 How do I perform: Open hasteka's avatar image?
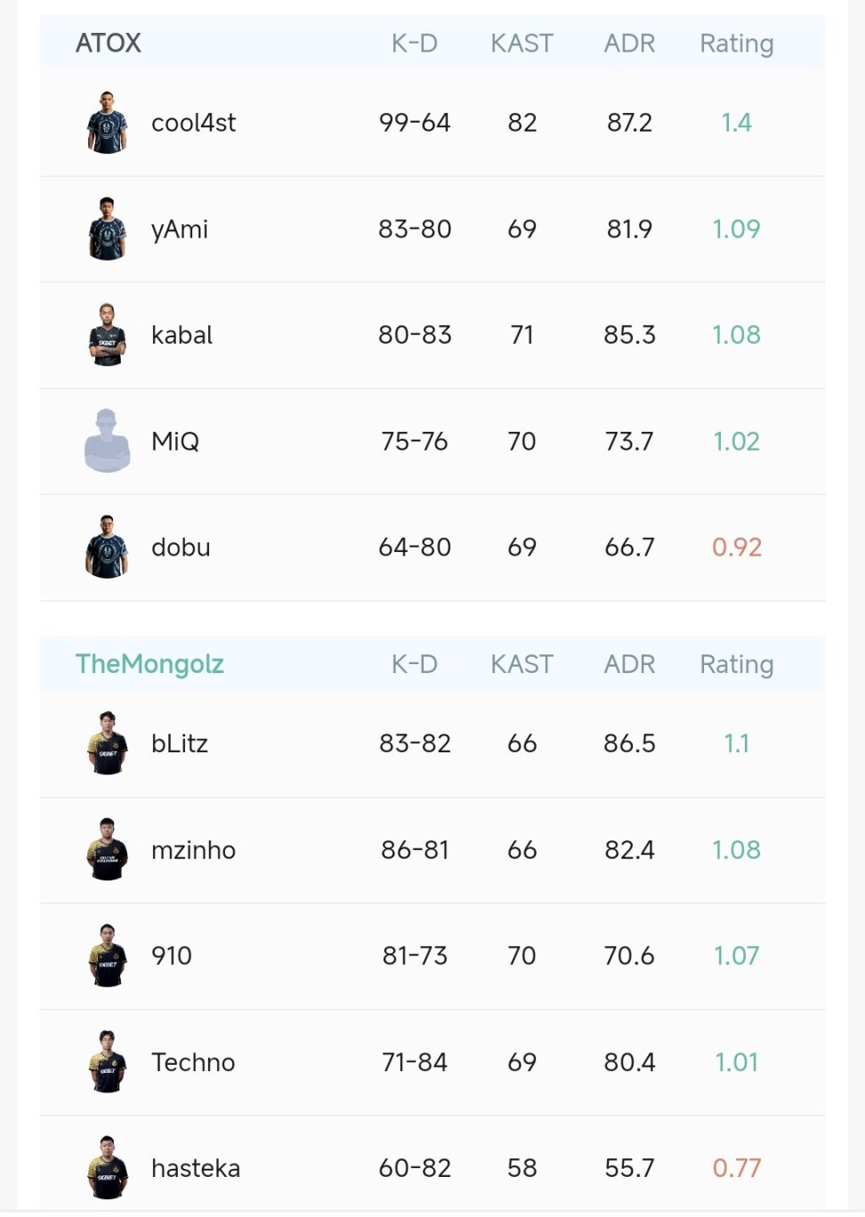107,1167
